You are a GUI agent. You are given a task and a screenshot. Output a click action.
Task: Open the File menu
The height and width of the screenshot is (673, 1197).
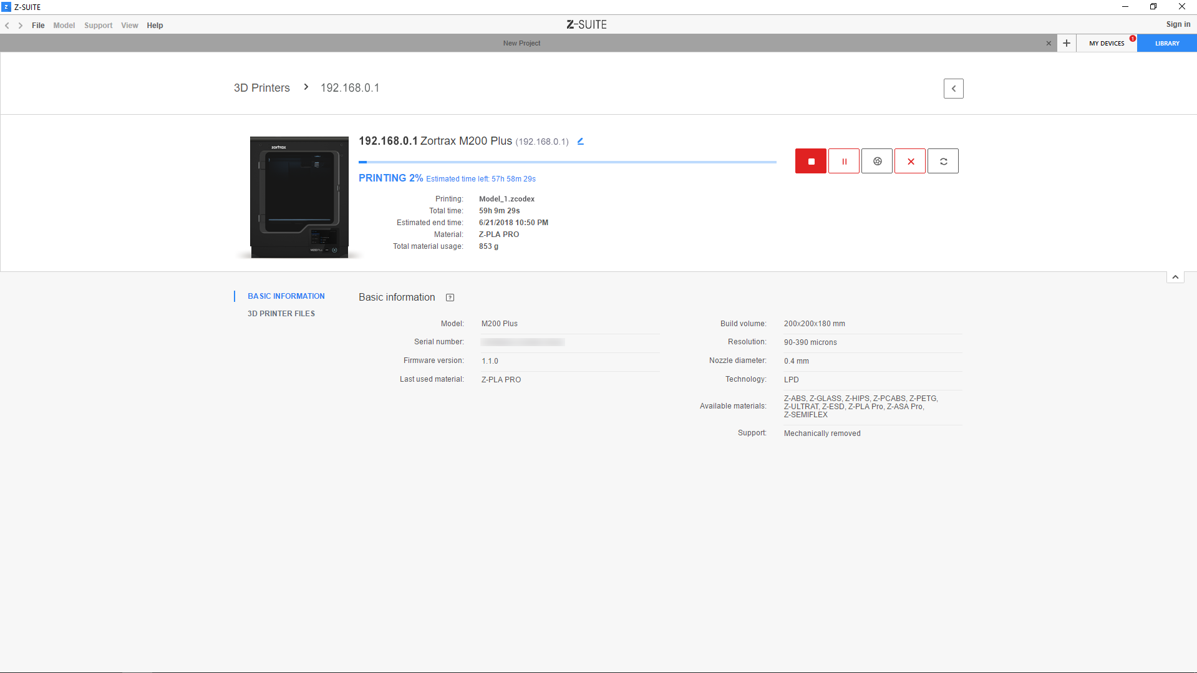pos(38,26)
